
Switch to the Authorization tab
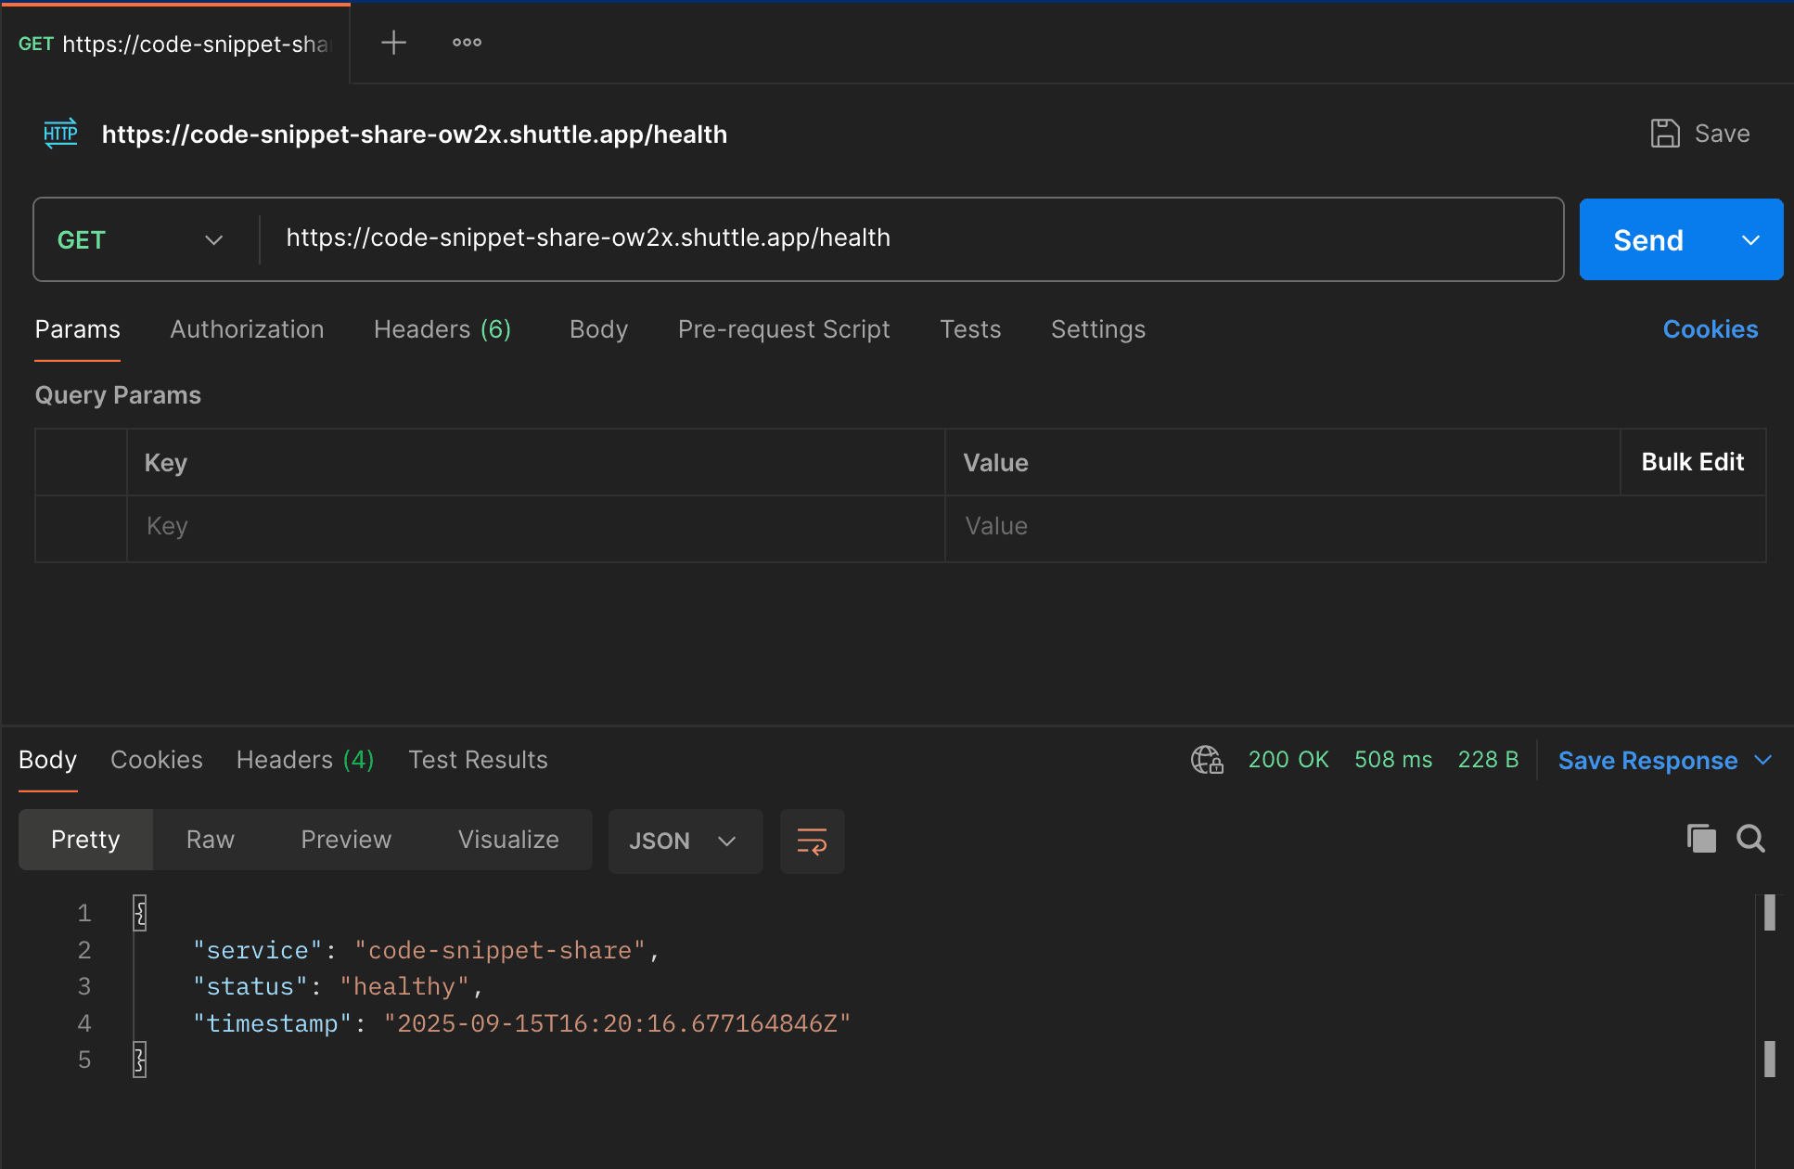tap(247, 329)
